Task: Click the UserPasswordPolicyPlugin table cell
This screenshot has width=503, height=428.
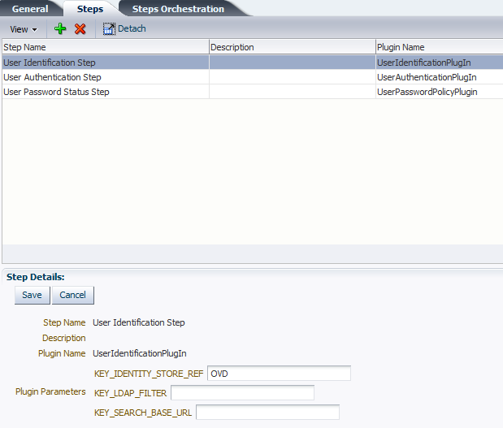Action: click(439, 92)
